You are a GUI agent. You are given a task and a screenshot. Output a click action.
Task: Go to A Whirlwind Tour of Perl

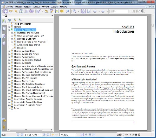click(29, 45)
